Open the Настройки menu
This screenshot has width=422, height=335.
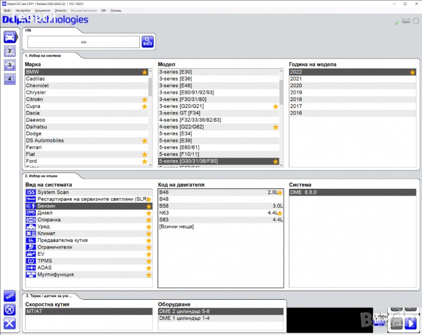(23, 11)
